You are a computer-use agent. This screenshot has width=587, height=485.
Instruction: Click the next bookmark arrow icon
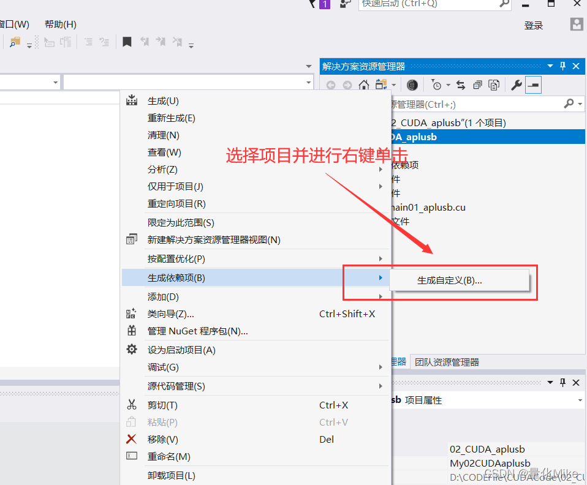click(x=162, y=42)
